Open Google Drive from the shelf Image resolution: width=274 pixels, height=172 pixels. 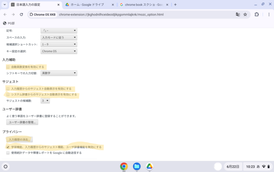coord(149,166)
